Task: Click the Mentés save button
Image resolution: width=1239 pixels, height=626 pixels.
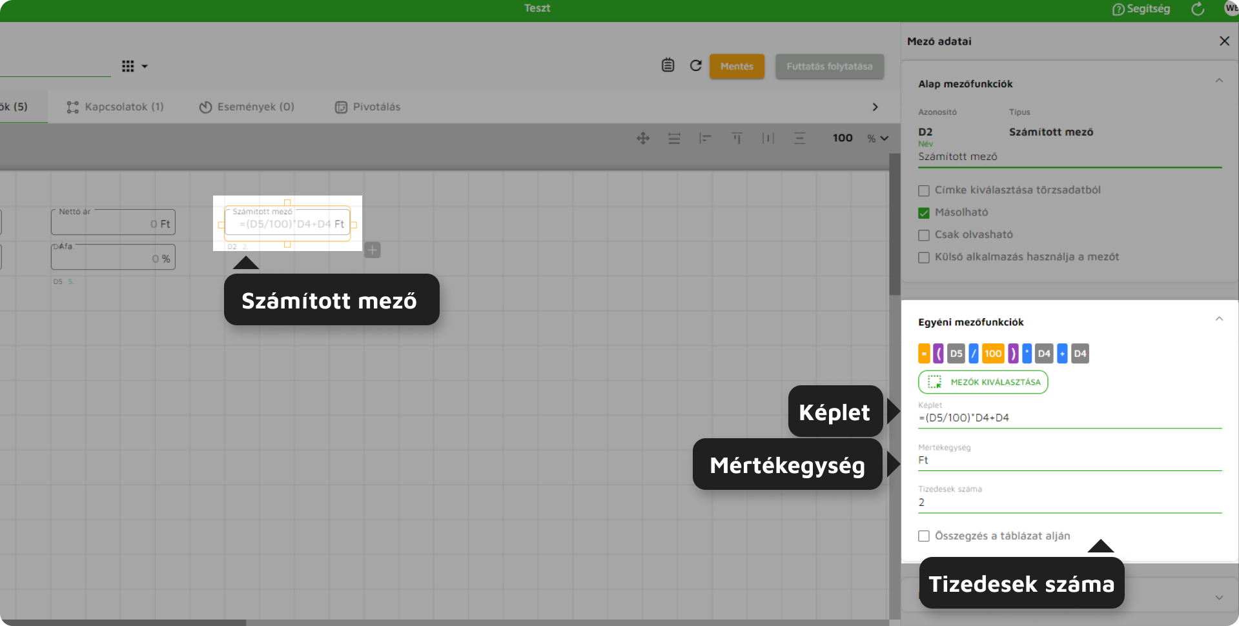Action: pos(737,66)
